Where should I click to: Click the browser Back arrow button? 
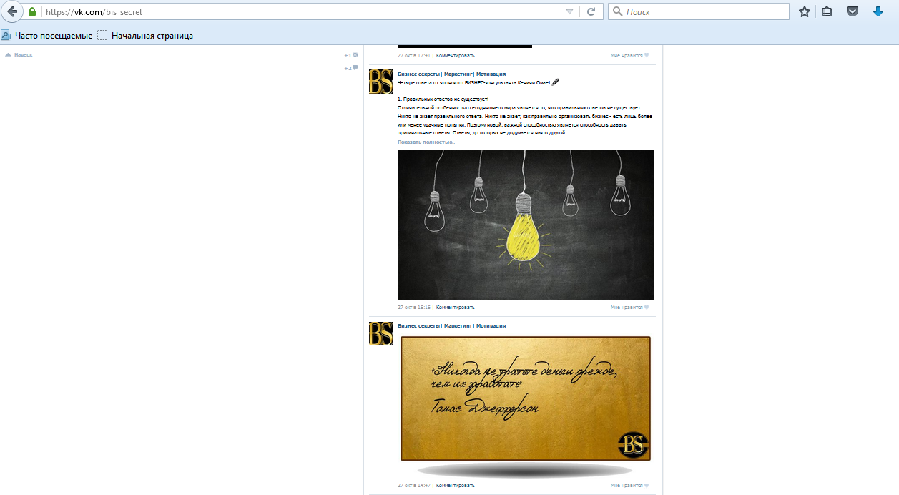click(x=11, y=12)
